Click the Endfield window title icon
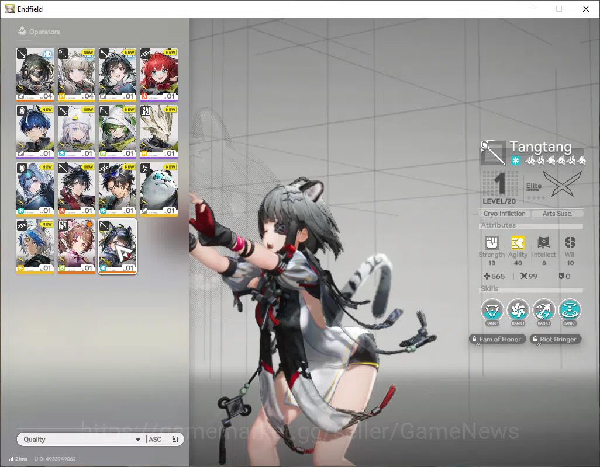600x467 pixels. (10, 9)
